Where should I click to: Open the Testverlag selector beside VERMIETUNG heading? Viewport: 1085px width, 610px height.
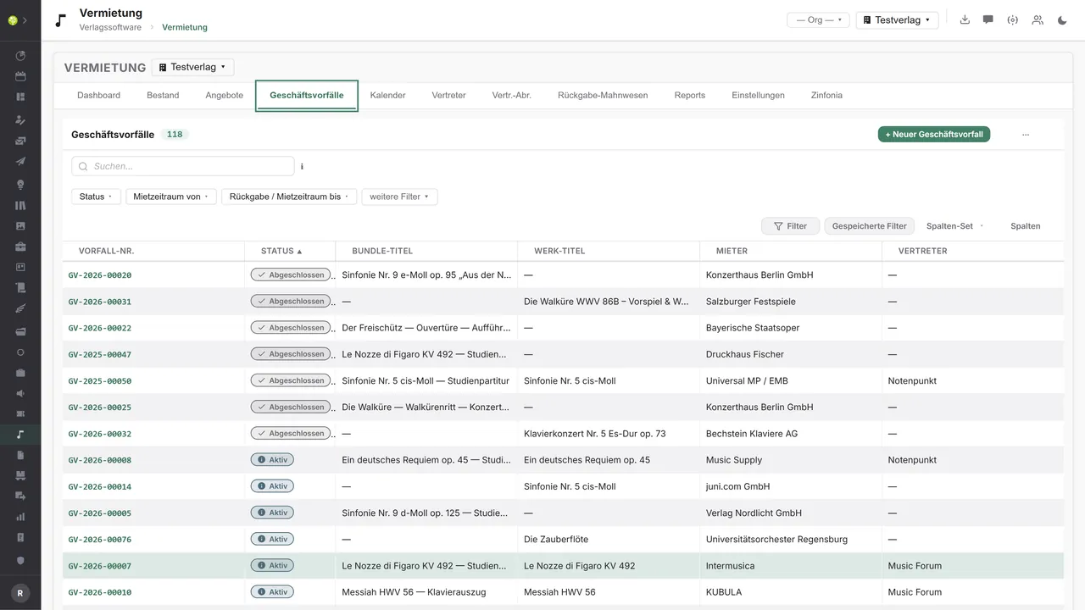pyautogui.click(x=193, y=67)
